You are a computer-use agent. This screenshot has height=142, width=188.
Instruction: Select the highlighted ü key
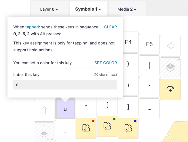[x=65, y=109]
